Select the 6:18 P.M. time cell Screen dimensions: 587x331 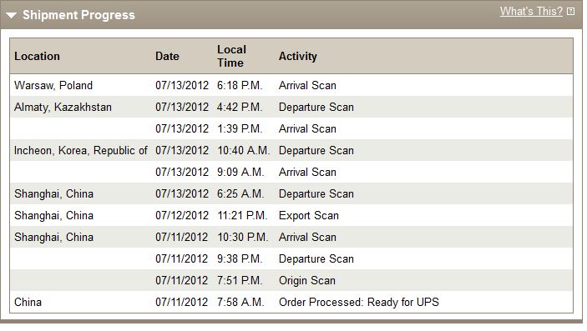pos(240,85)
